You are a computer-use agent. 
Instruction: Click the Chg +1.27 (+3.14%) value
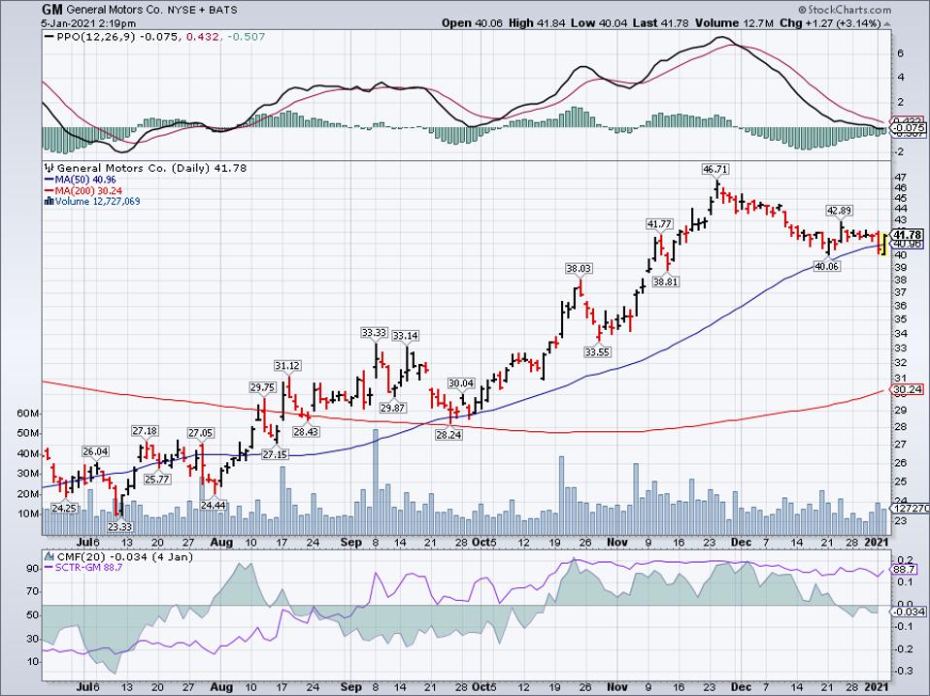[830, 23]
